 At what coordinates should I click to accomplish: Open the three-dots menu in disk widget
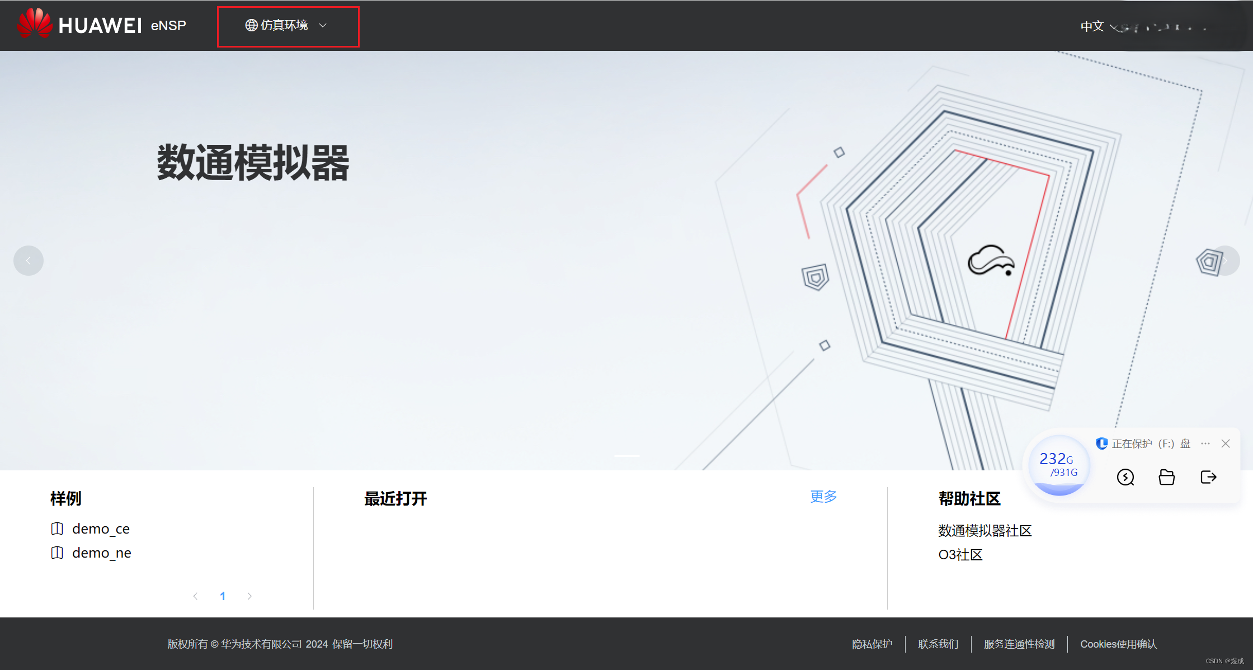1205,443
